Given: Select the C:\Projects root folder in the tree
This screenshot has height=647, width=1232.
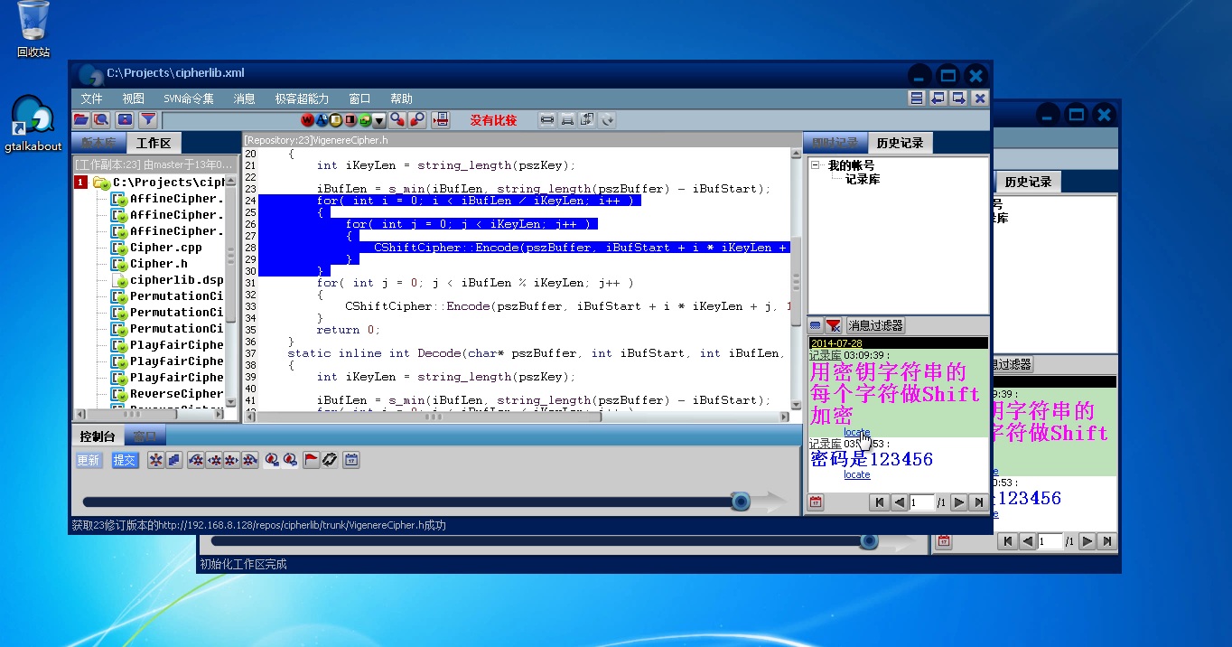Looking at the screenshot, I should (159, 183).
